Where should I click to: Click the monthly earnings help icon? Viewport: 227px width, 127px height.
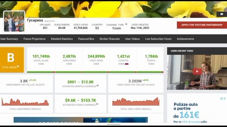98,85
